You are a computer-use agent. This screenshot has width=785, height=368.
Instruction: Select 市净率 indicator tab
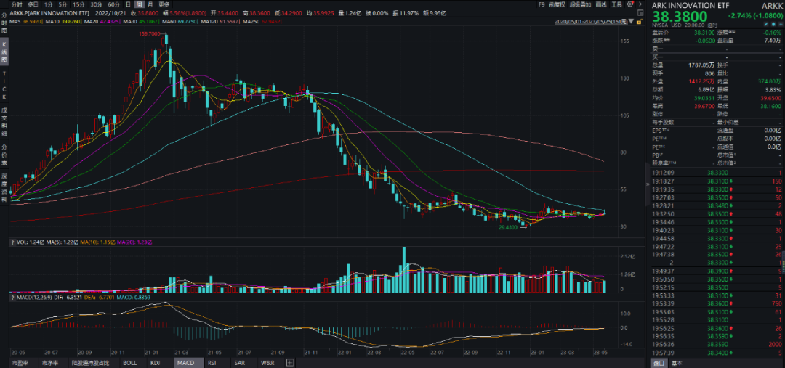click(x=49, y=363)
